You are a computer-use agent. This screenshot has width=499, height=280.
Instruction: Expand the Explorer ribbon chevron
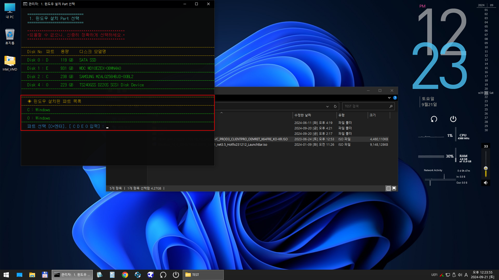pyautogui.click(x=389, y=98)
